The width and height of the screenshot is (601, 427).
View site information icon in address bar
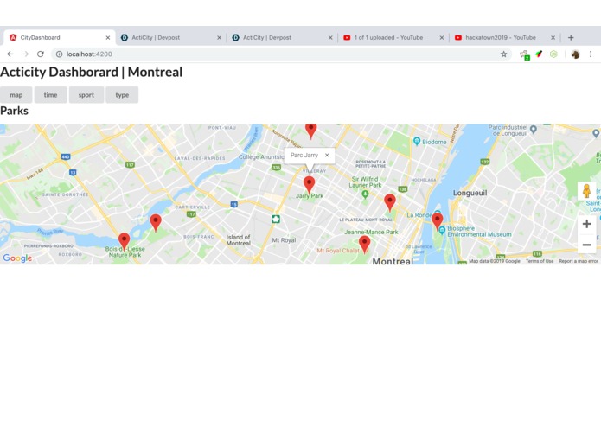click(59, 54)
